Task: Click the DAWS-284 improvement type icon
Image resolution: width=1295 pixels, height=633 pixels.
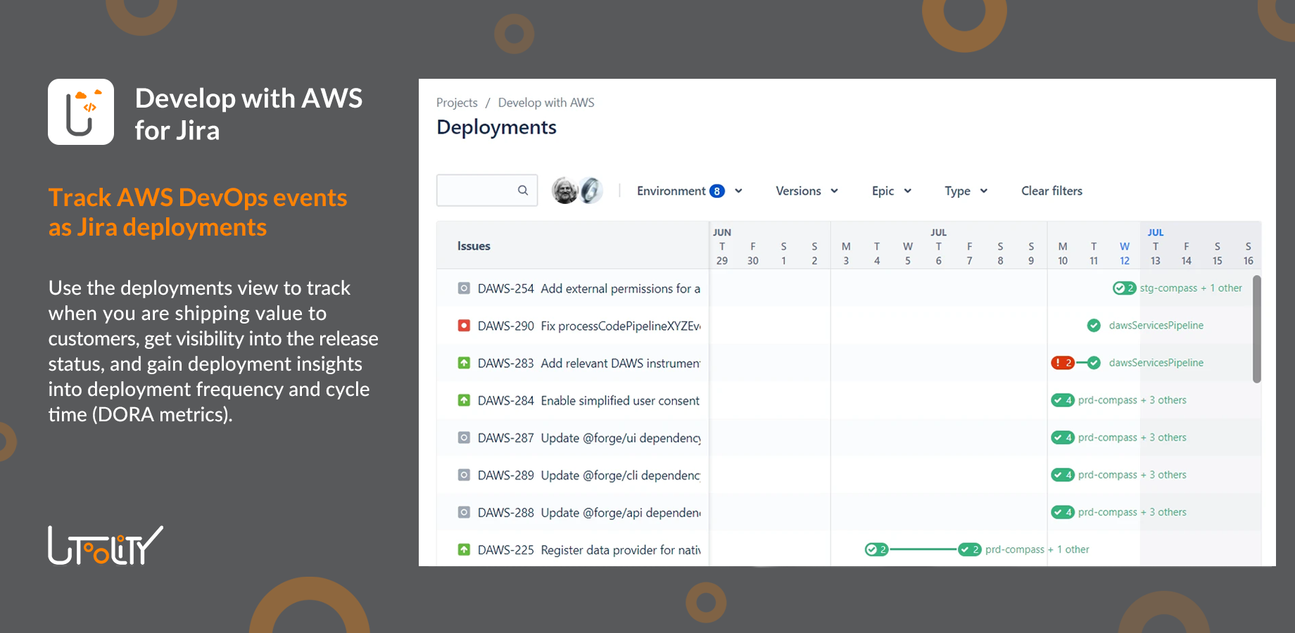Action: point(464,400)
